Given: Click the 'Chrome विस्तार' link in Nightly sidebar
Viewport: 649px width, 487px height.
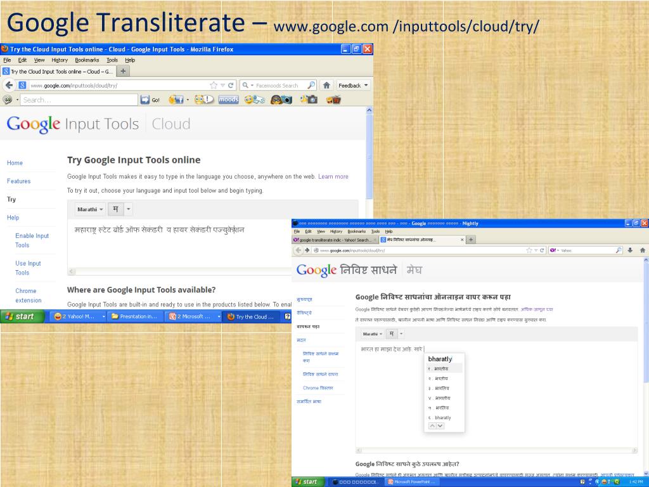Looking at the screenshot, I should click(318, 388).
